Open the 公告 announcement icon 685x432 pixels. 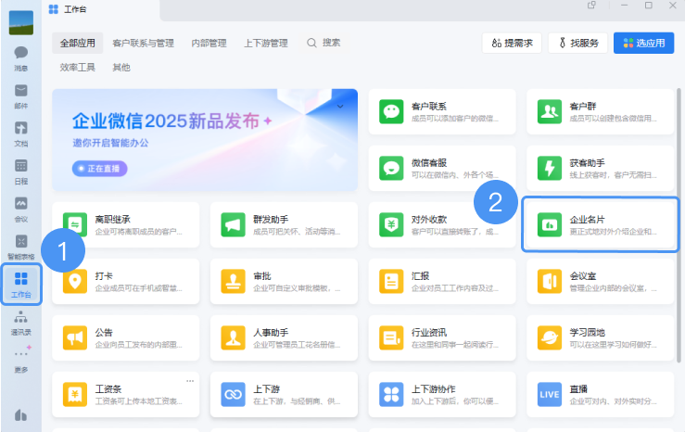[x=75, y=337]
